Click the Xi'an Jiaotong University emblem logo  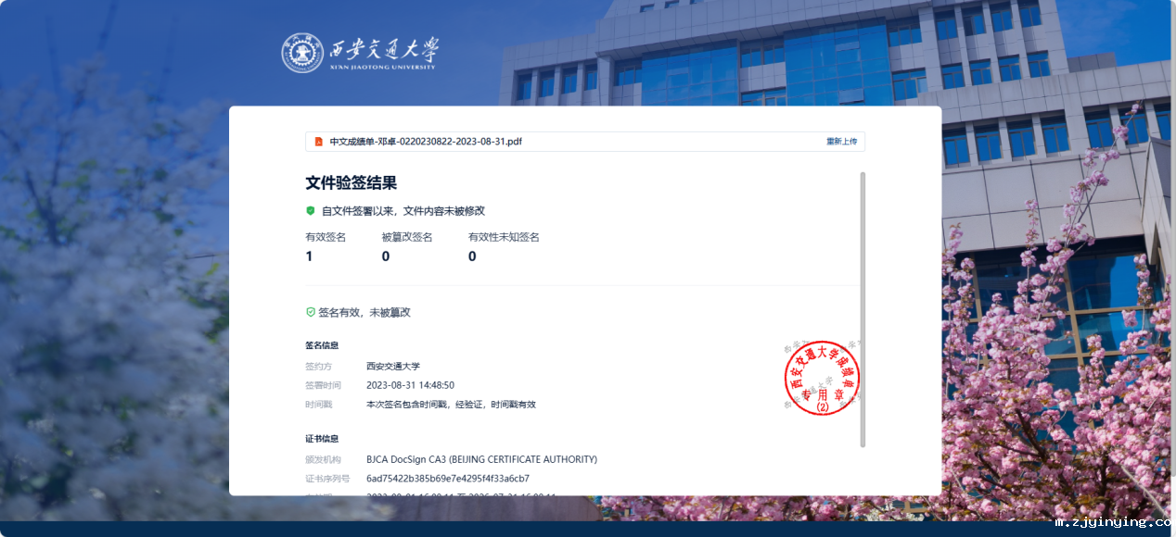click(302, 53)
